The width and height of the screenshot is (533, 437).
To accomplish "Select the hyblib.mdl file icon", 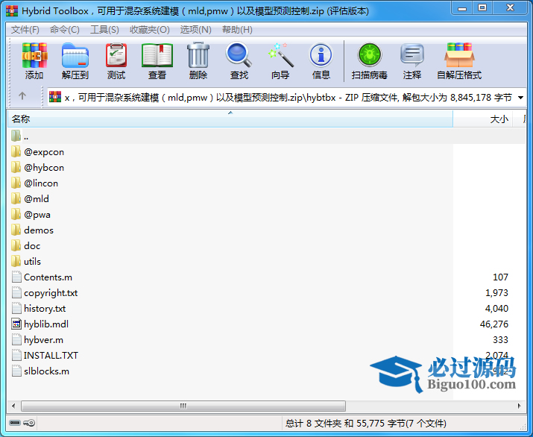I will pos(16,324).
